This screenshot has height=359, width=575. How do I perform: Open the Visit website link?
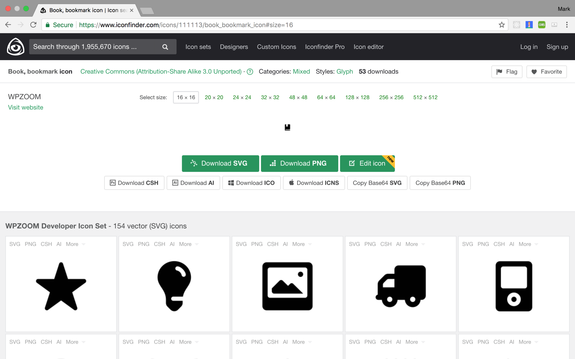tap(26, 107)
